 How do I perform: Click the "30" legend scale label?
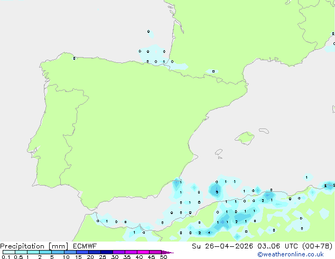(115, 257)
